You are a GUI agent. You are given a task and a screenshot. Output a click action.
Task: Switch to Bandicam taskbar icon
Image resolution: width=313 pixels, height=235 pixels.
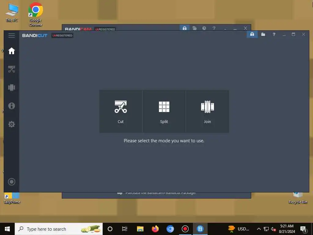[185, 229]
